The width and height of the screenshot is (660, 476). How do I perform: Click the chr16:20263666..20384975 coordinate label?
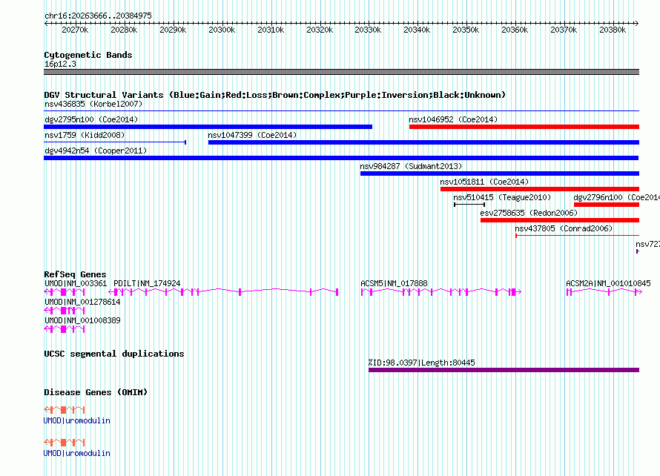coord(98,16)
